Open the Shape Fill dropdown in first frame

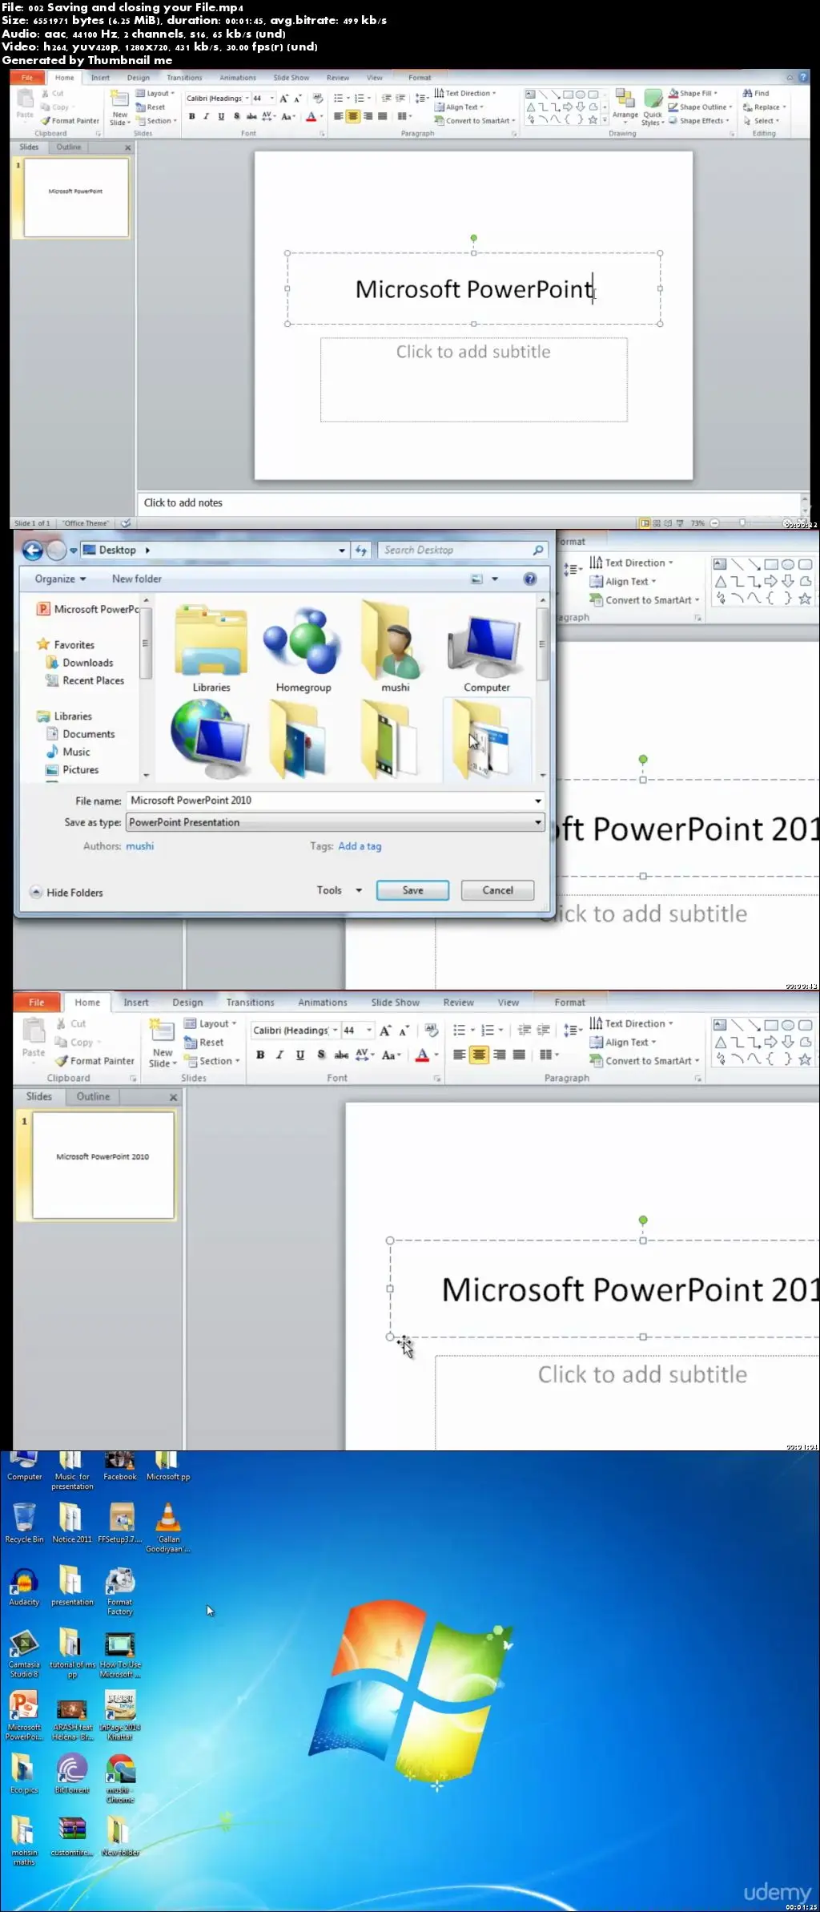point(693,93)
